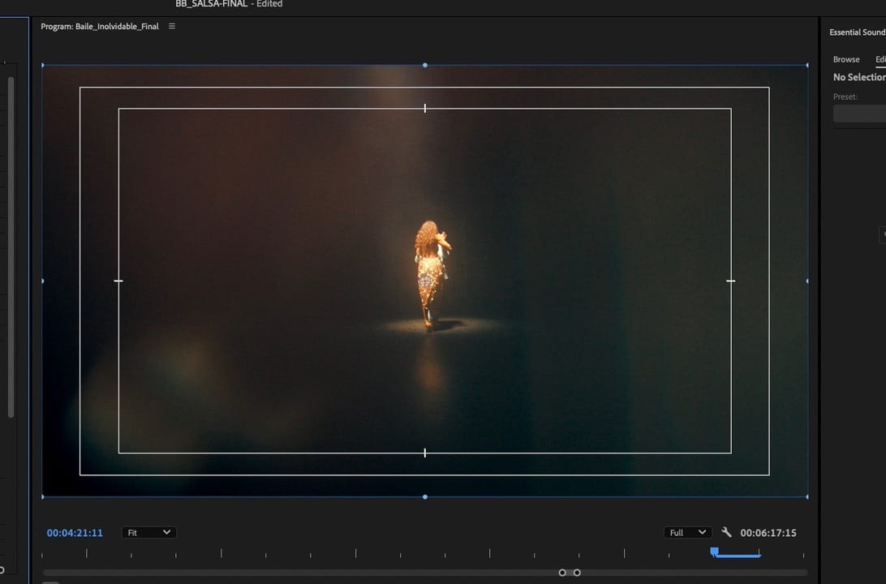Switch to the Edit tab in Essential Sound
Image resolution: width=886 pixels, height=584 pixels.
click(880, 59)
